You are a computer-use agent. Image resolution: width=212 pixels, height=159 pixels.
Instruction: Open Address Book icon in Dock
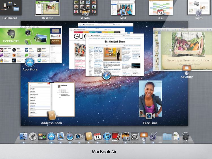tap(88, 136)
